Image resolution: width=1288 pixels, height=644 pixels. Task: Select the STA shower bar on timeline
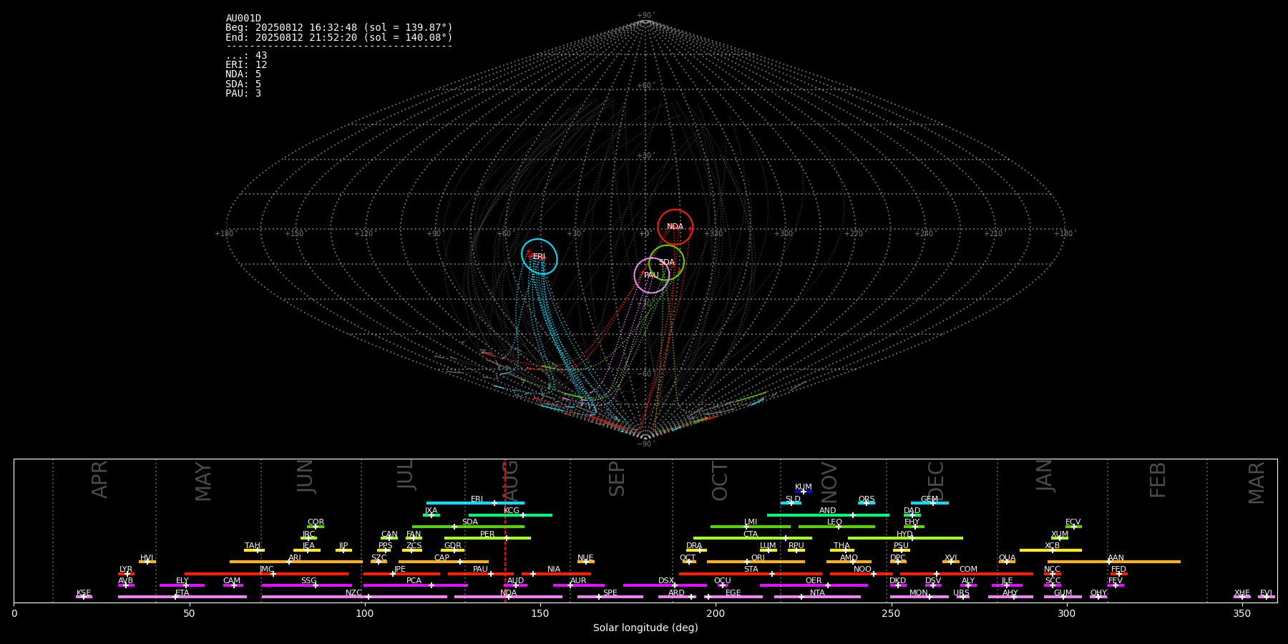click(751, 574)
